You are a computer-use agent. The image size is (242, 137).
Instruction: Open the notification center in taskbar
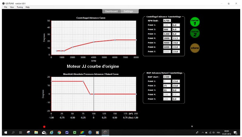[235, 132]
